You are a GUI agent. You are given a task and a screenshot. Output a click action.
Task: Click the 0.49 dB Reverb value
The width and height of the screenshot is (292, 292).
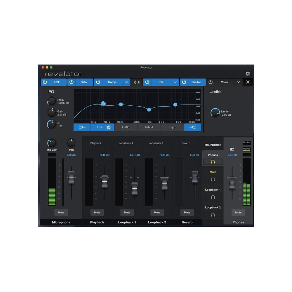194,155
